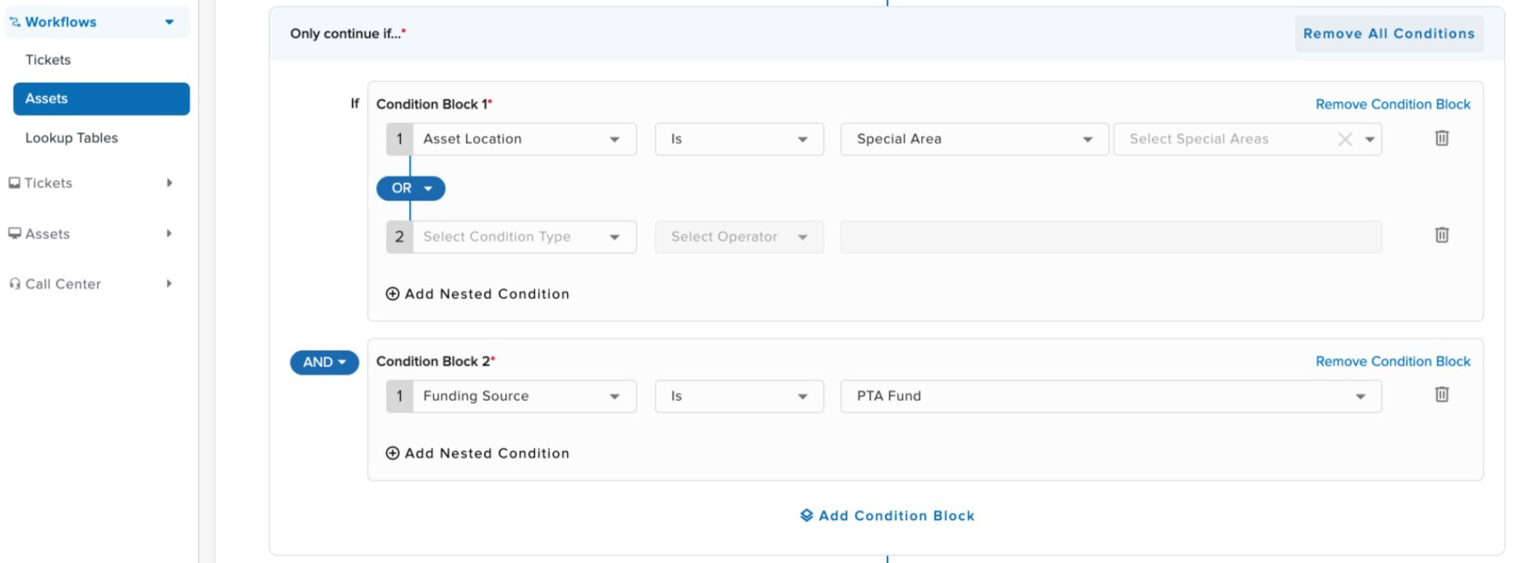Delete the Funding Source condition trash icon
This screenshot has width=1513, height=563.
point(1441,395)
